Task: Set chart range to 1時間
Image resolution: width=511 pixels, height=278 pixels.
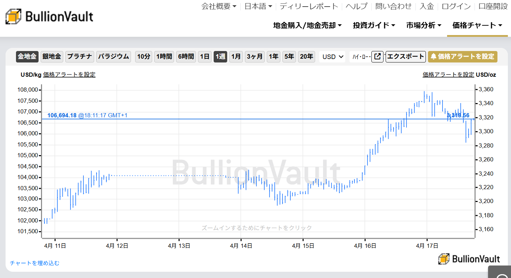Action: (164, 57)
